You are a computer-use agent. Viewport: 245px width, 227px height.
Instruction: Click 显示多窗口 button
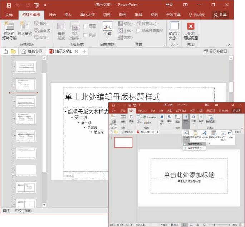215,51
